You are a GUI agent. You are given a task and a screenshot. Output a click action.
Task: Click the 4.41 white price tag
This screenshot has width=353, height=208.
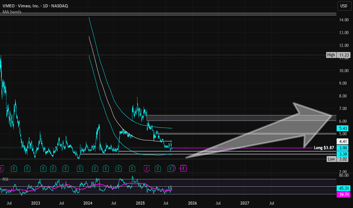tap(343, 141)
